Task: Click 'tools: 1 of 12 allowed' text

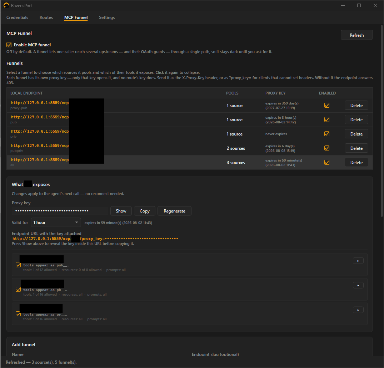Action: click(40, 270)
